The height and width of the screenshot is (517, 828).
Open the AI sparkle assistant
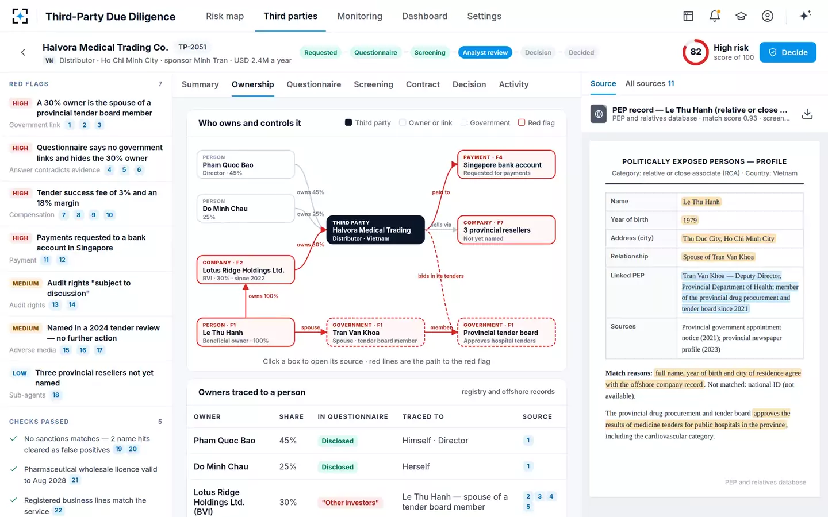click(x=805, y=16)
